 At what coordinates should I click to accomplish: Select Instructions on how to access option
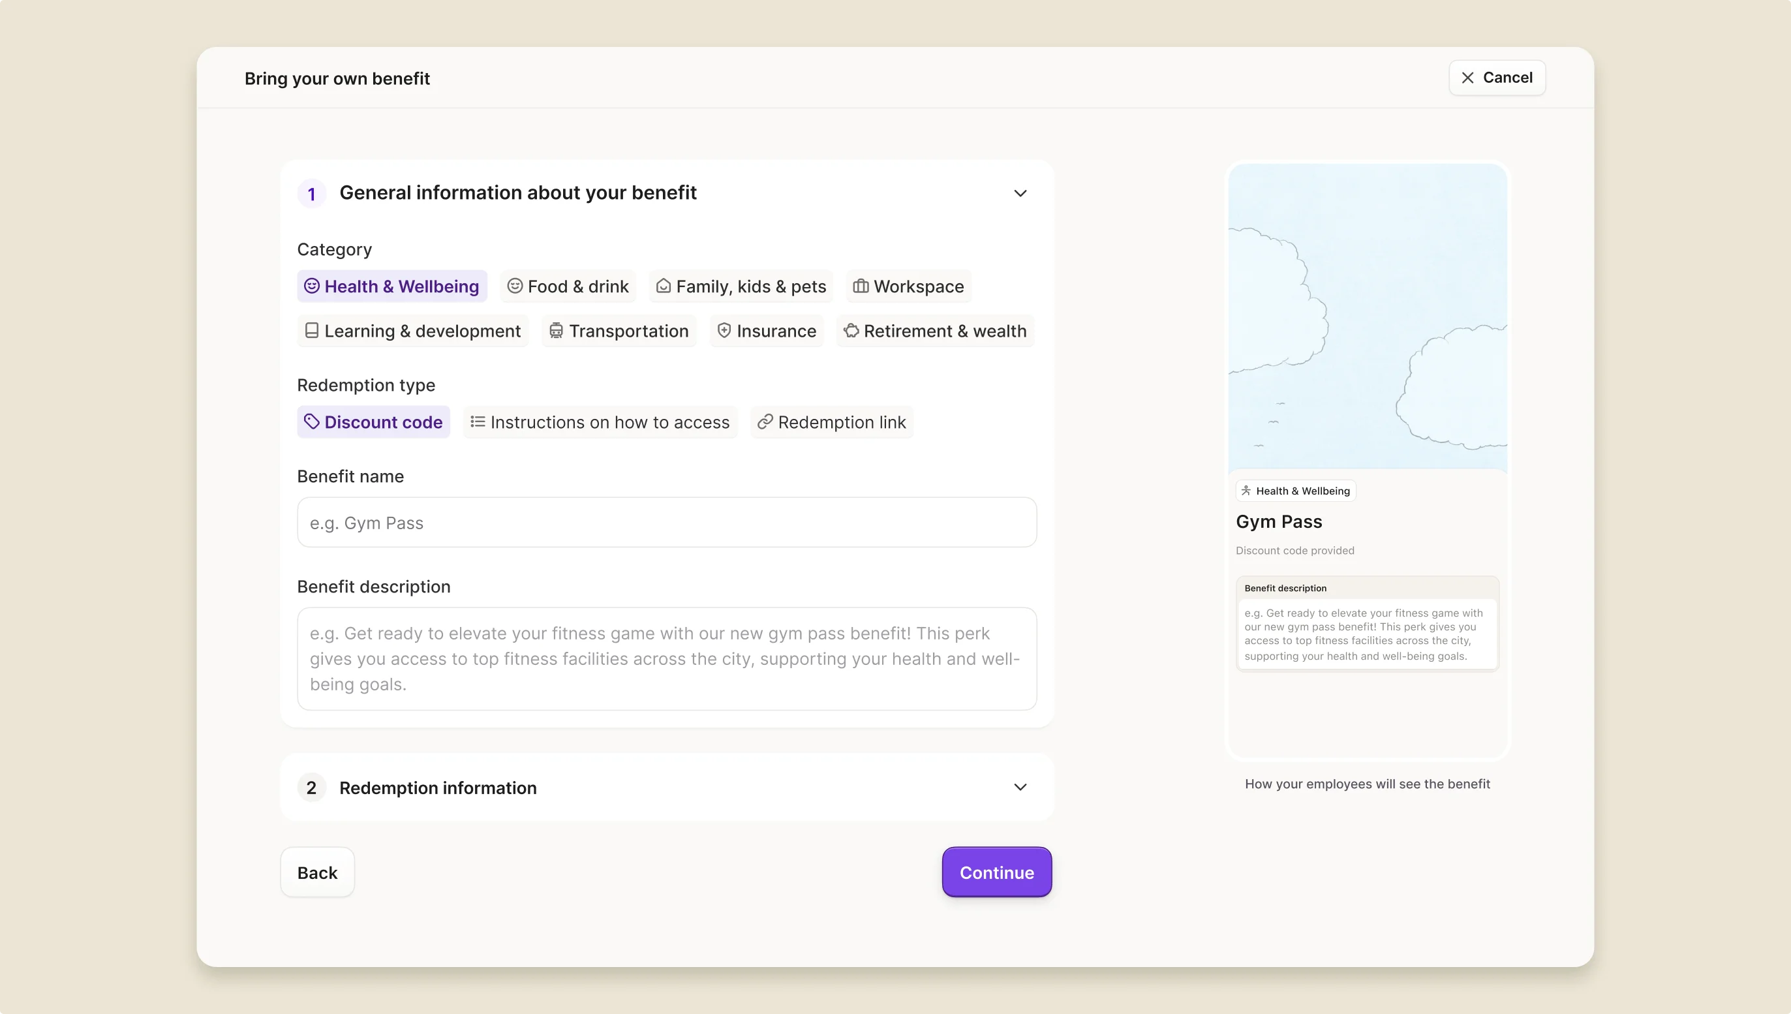[x=600, y=422]
